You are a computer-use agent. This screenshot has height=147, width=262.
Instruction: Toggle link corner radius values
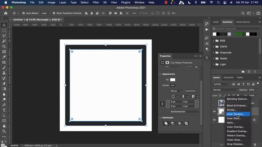(x=162, y=104)
